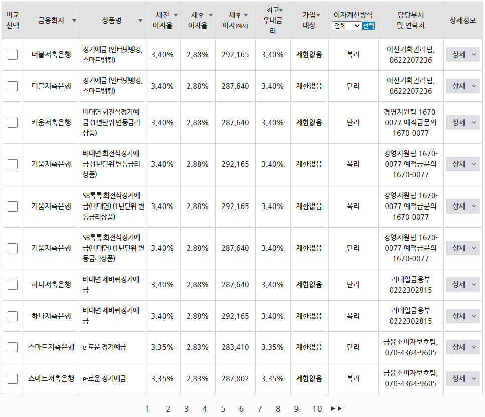Screen dimensions: 485x417
Task: Sort by 세후 이자(예시) arrow
Action: (246, 15)
